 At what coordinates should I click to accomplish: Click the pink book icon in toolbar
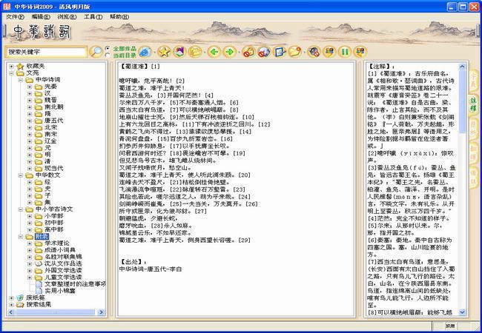179,52
